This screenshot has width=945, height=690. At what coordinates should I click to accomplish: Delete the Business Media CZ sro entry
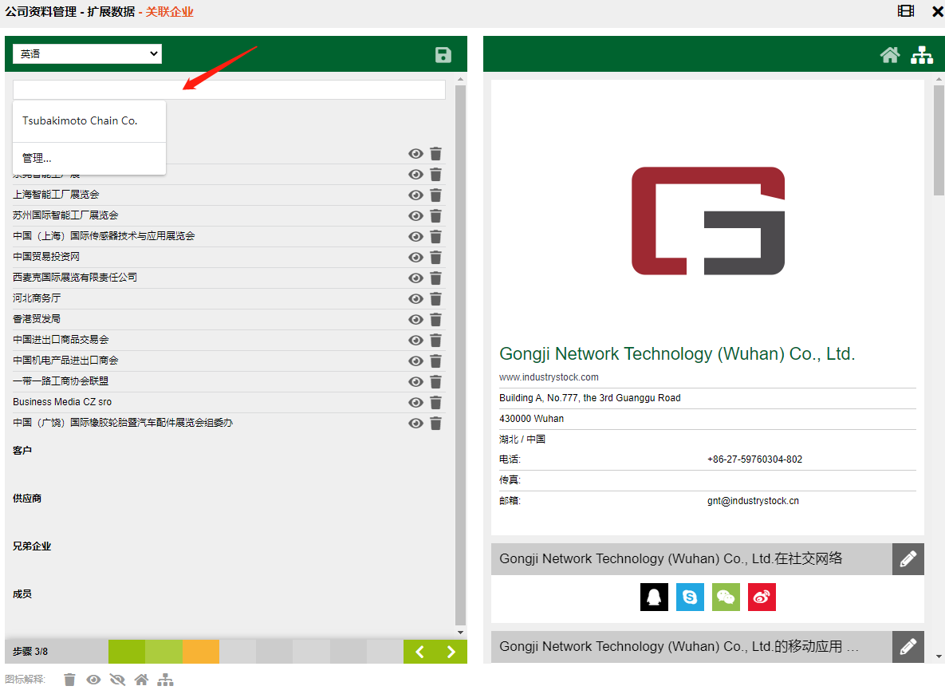435,402
